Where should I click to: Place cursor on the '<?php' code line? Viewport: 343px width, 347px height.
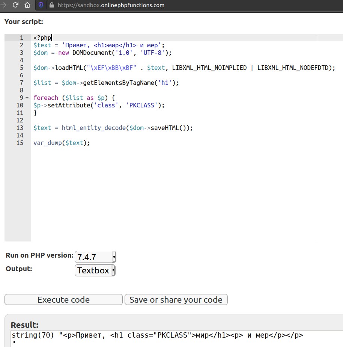pyautogui.click(x=42, y=38)
